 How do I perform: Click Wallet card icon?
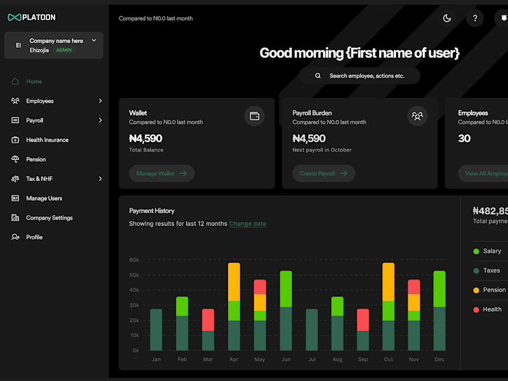point(255,116)
